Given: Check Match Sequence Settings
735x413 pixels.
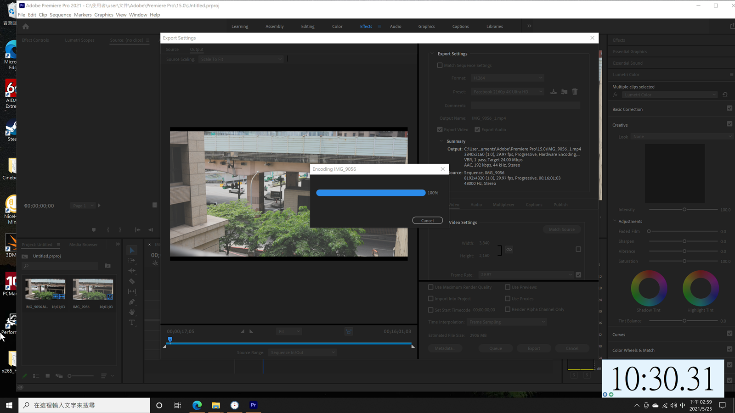Looking at the screenshot, I should 440,66.
